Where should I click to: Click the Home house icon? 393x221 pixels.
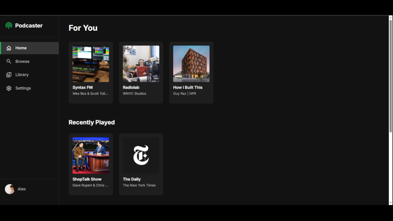[9, 48]
